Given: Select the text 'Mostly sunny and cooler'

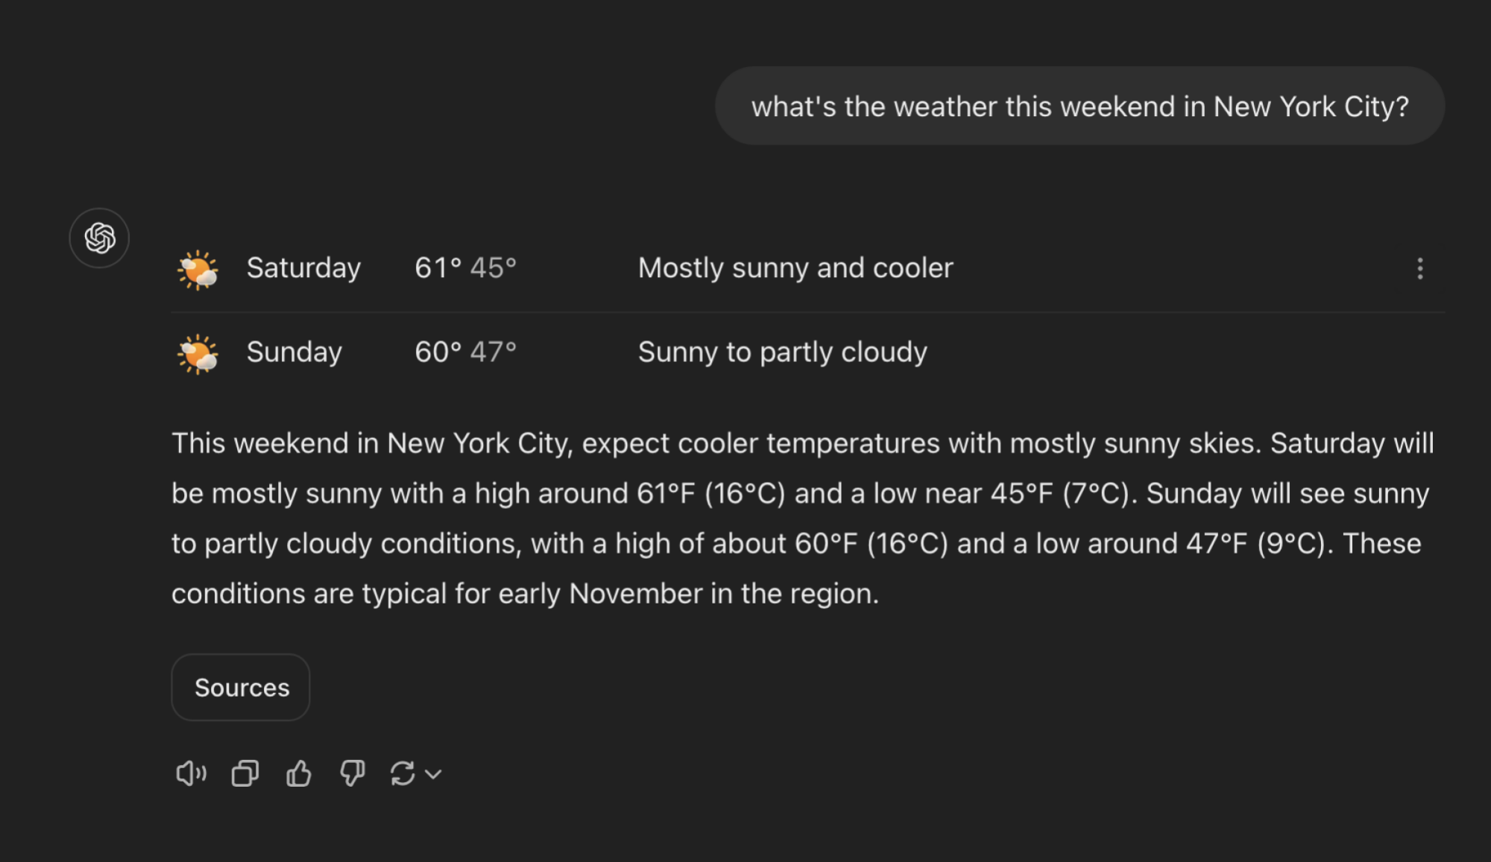Looking at the screenshot, I should pyautogui.click(x=795, y=268).
